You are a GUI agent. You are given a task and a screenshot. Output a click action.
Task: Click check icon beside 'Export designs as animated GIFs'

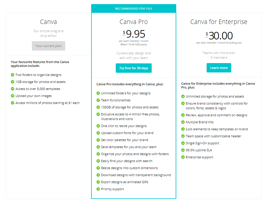98,182
